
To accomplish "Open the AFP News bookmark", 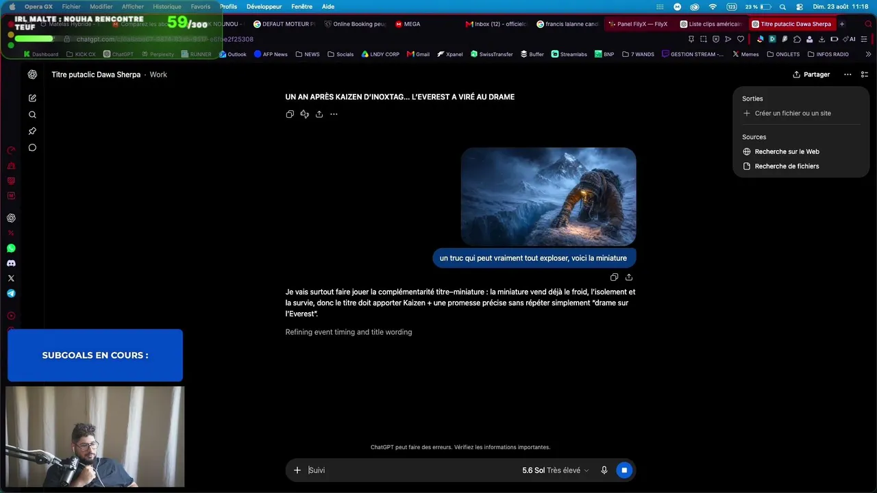I will [271, 54].
